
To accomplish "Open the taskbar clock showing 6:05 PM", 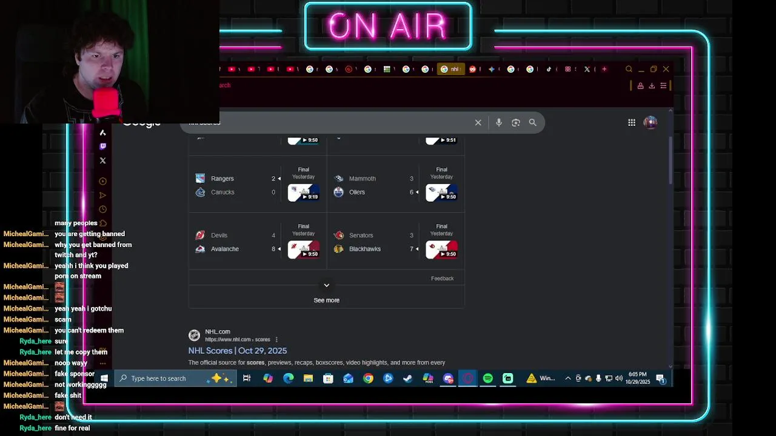I will pos(638,378).
